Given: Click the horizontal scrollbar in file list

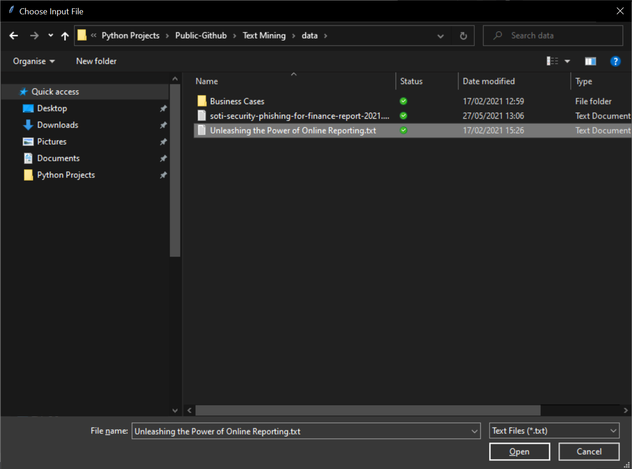Looking at the screenshot, I should click(367, 410).
